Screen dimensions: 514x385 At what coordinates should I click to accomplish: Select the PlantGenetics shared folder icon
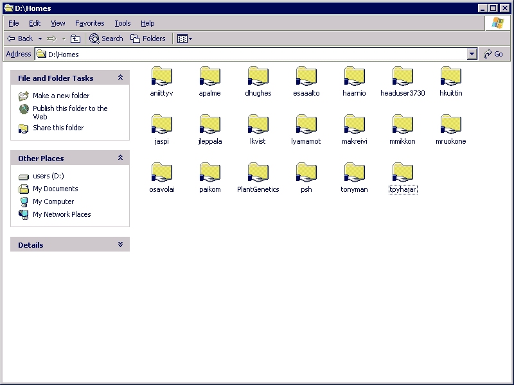tap(258, 173)
